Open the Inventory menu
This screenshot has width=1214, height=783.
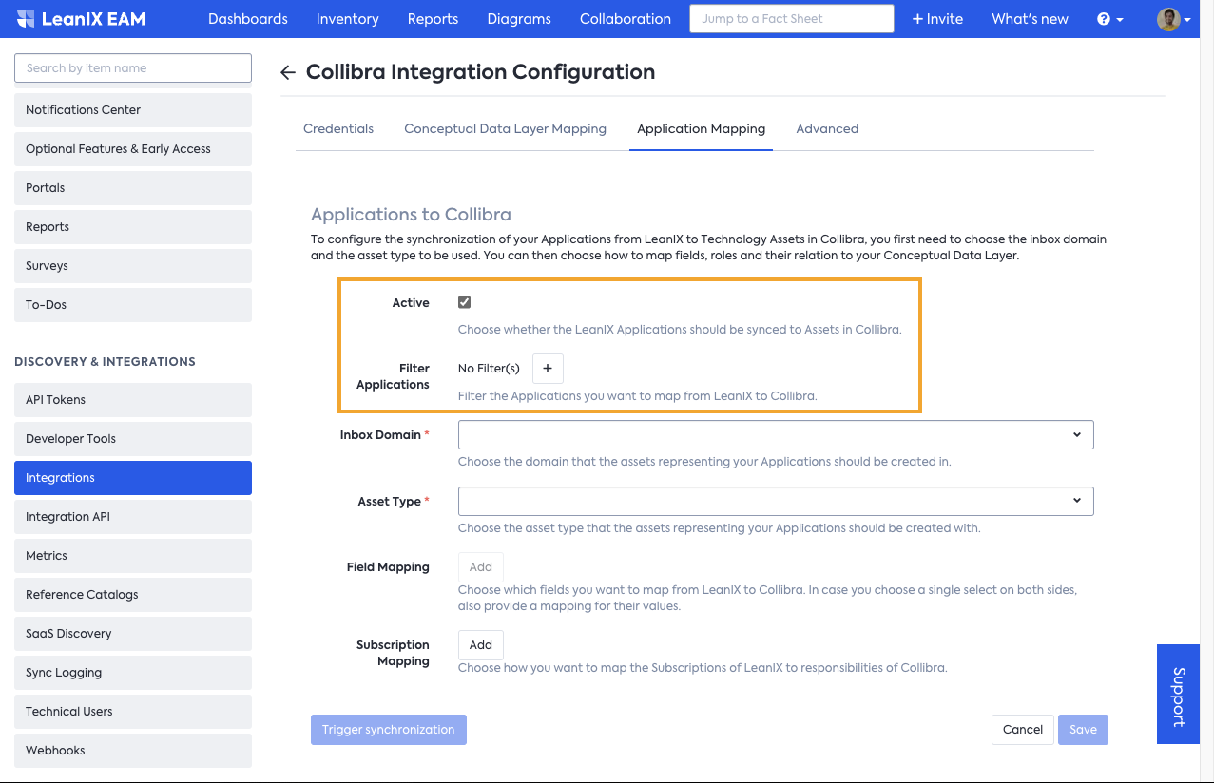(348, 19)
